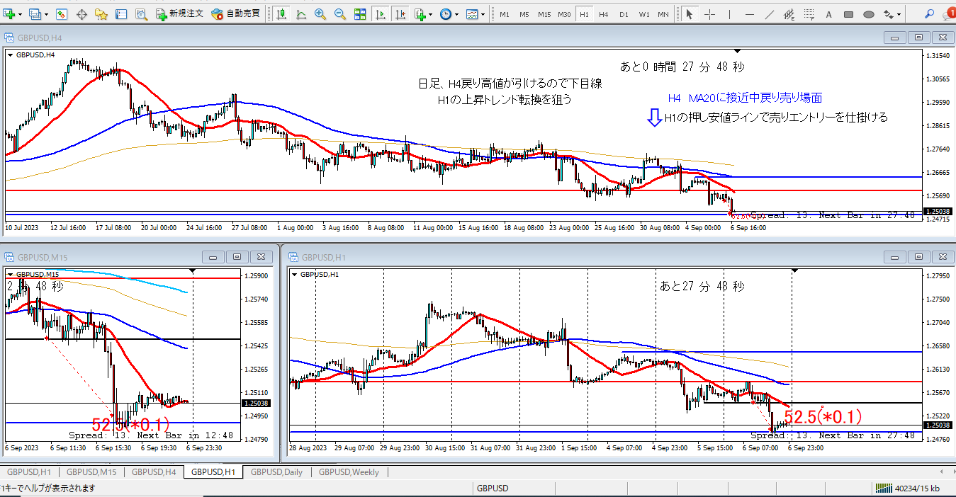The width and height of the screenshot is (956, 497).
Task: Switch timeframe to MN
Action: tap(663, 14)
